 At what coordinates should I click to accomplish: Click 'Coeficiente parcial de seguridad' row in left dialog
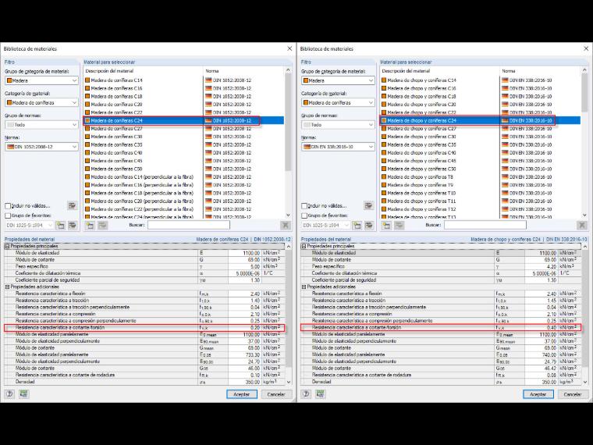click(x=144, y=280)
